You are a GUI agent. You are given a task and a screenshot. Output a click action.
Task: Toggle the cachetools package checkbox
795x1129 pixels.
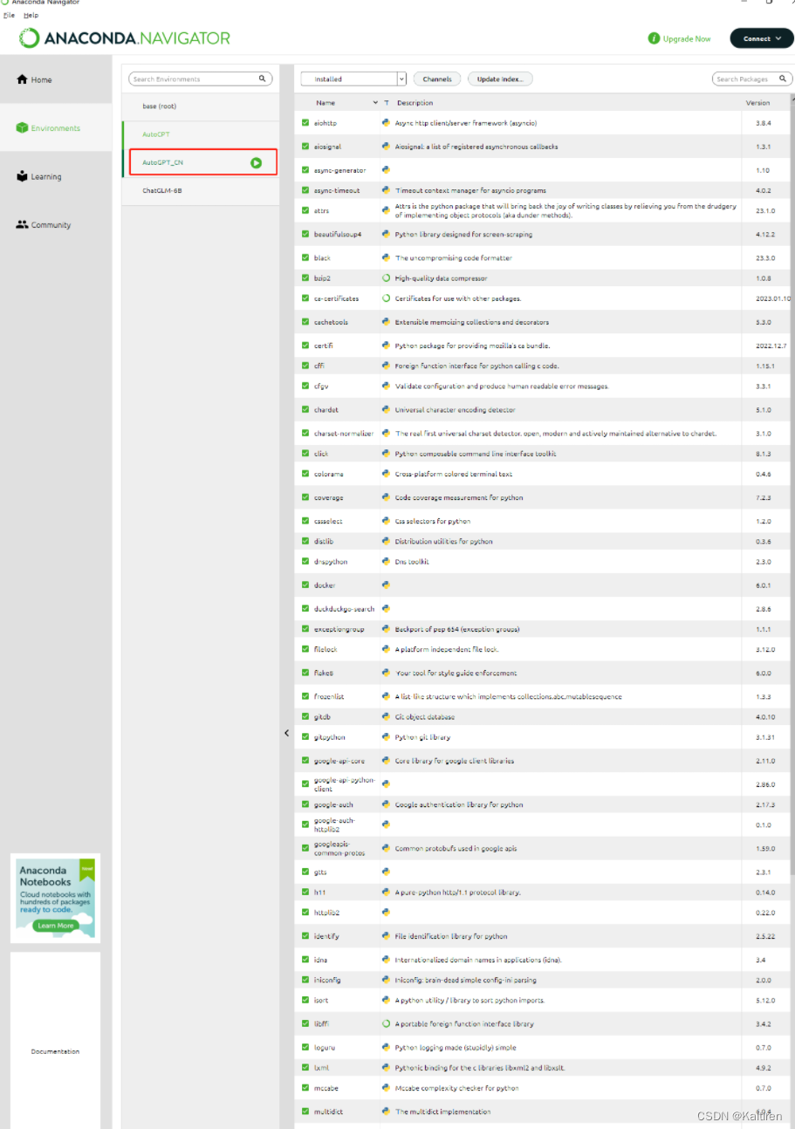(x=305, y=322)
